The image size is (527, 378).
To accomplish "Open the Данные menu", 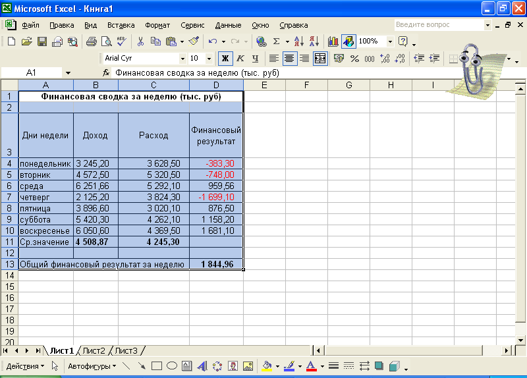I will [x=228, y=25].
